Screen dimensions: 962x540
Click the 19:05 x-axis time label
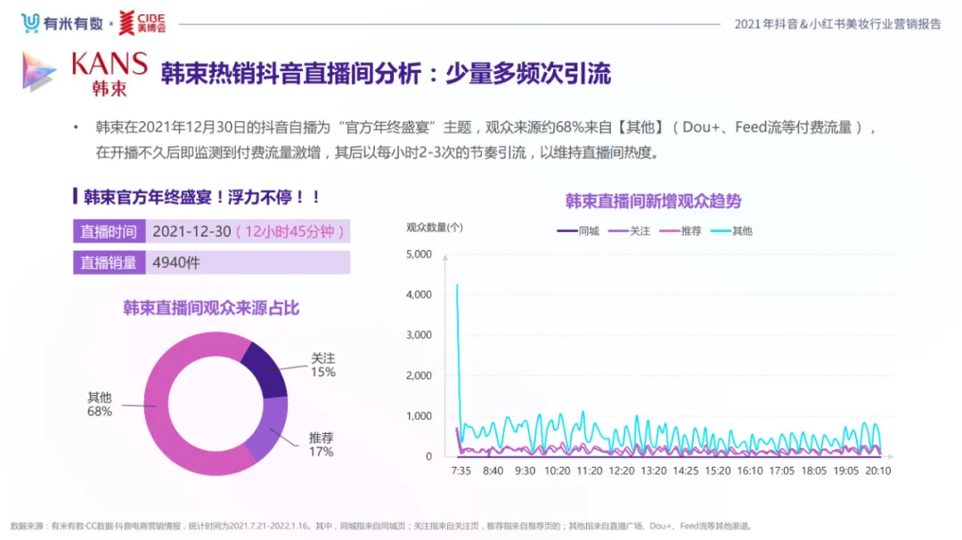(845, 471)
